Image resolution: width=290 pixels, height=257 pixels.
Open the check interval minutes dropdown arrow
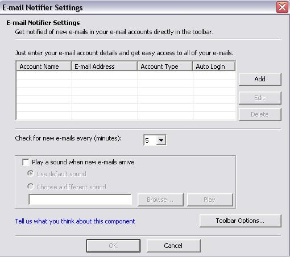coord(161,140)
